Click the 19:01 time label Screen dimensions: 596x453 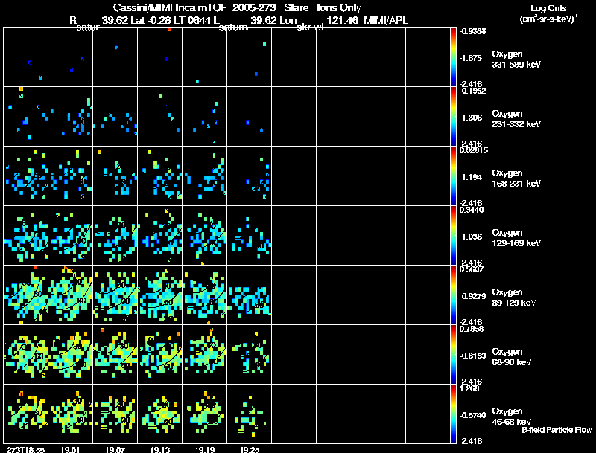point(70,449)
